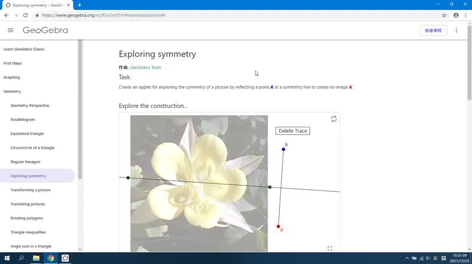The image size is (472, 264).
Task: Click the taskbar clock
Action: point(460,258)
